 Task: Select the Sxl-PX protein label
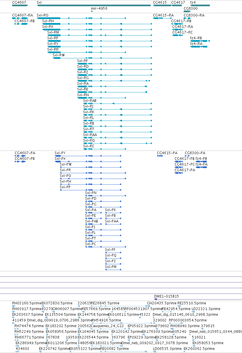pyautogui.click(x=60, y=159)
